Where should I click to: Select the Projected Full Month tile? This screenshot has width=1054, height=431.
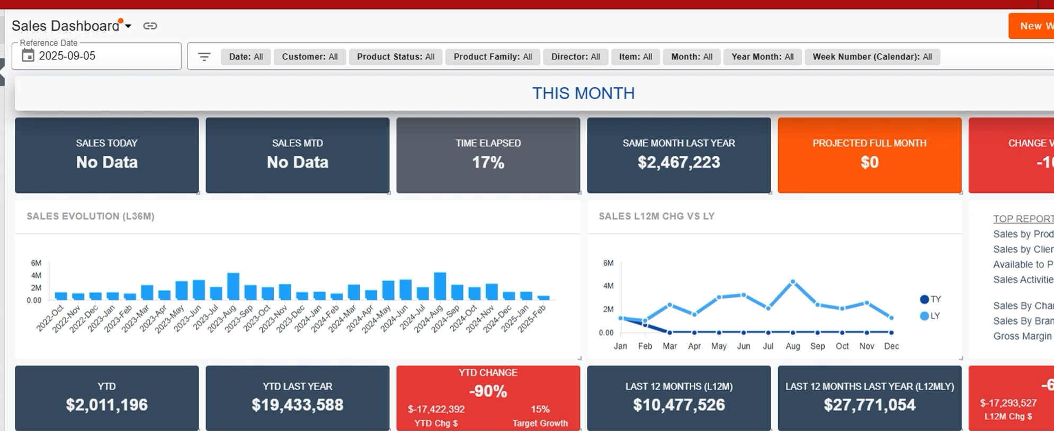pos(870,155)
